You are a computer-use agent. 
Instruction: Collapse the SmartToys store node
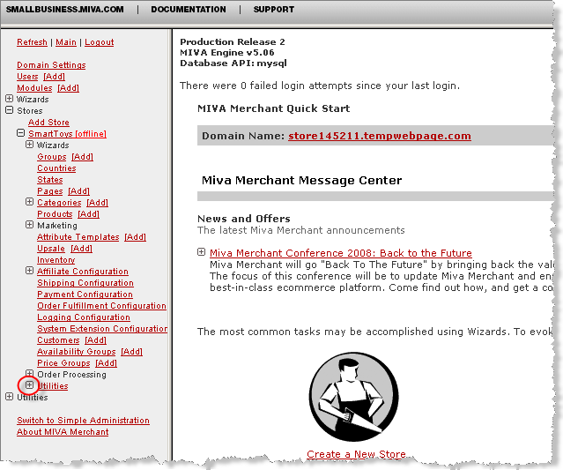pyautogui.click(x=21, y=133)
